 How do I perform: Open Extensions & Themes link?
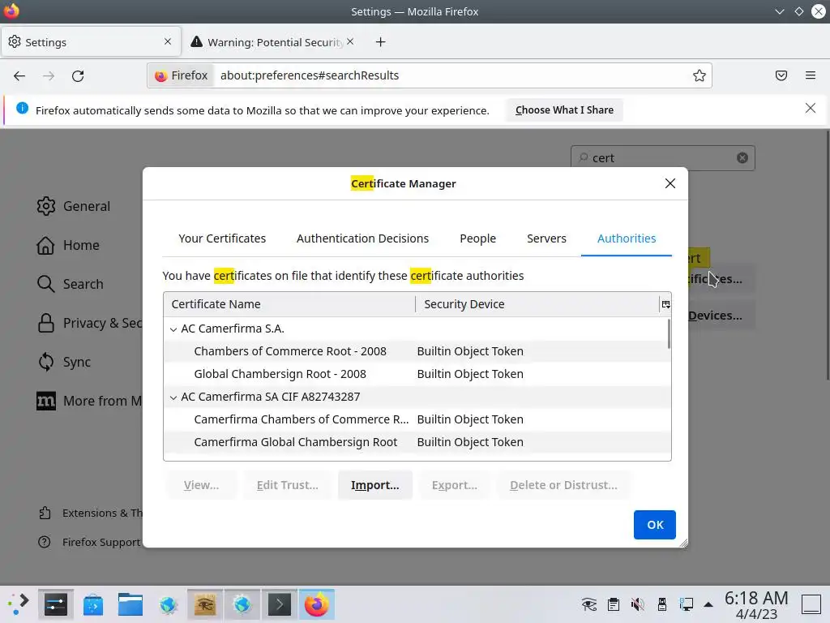click(90, 513)
